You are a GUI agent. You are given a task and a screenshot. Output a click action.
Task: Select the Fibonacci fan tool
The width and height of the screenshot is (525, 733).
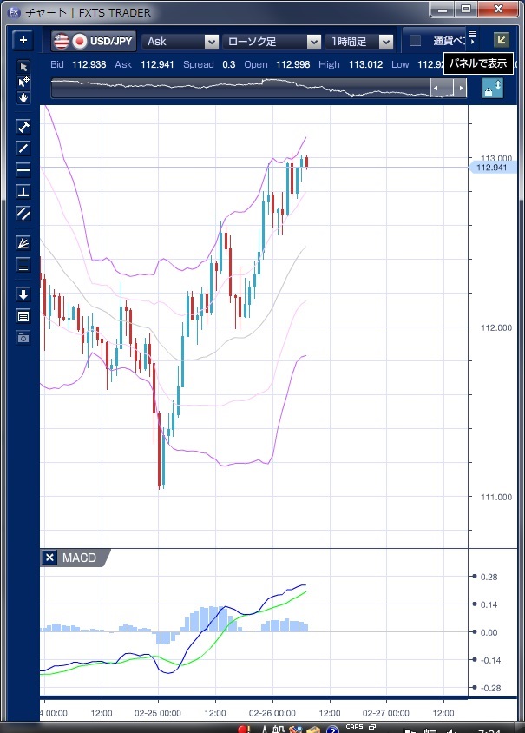(x=23, y=243)
